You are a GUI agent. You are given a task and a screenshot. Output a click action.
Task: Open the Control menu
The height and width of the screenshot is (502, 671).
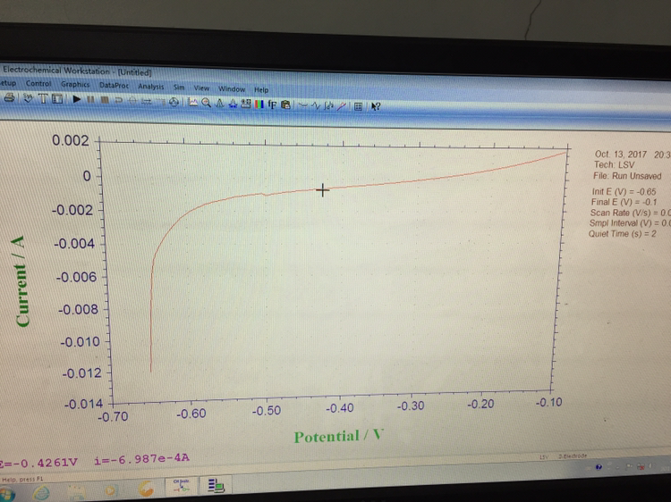[38, 84]
